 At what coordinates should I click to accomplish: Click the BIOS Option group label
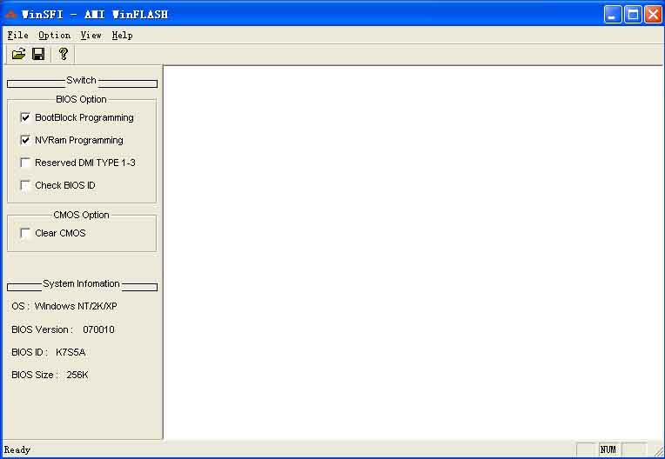point(81,99)
